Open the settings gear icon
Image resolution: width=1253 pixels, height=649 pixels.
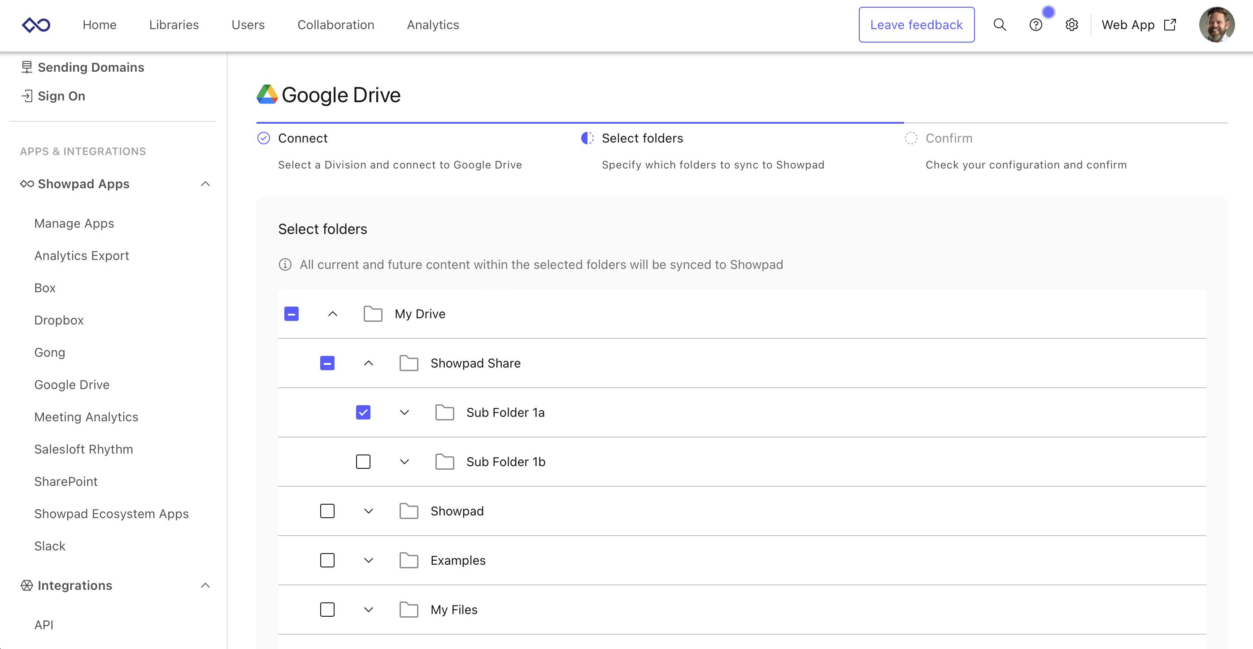click(1071, 25)
